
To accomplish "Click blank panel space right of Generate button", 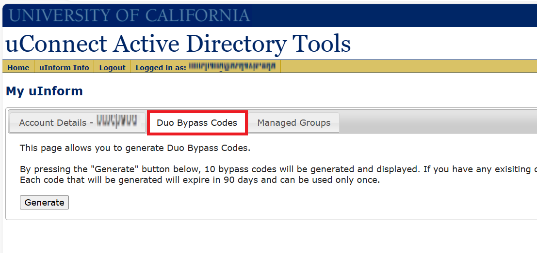I will coord(291,203).
